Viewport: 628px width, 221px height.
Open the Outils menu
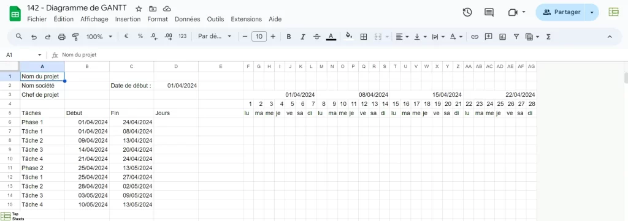pyautogui.click(x=215, y=19)
